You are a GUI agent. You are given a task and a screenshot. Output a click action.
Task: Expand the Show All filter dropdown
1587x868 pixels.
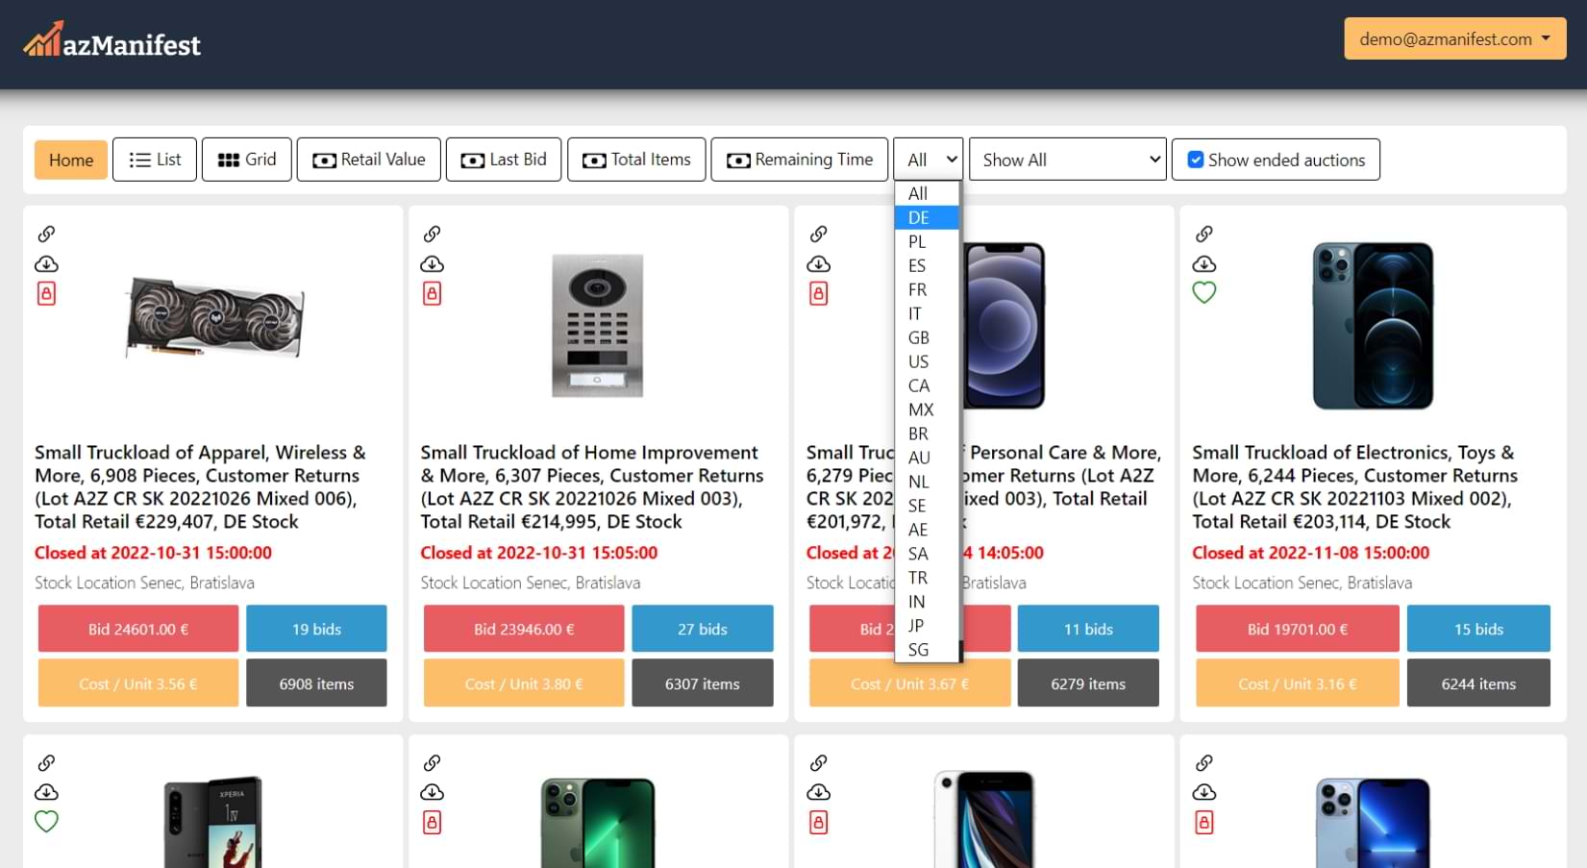pyautogui.click(x=1067, y=160)
